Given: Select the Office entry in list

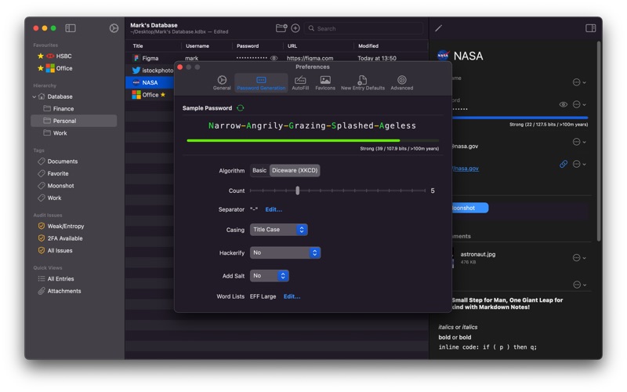Looking at the screenshot, I should (149, 95).
